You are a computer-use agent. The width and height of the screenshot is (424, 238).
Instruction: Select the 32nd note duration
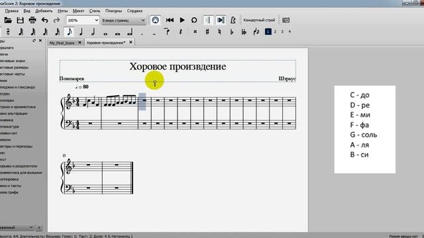(45, 32)
